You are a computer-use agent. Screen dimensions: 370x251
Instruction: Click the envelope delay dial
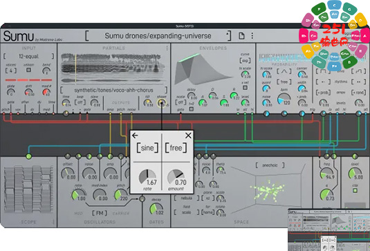192,95
